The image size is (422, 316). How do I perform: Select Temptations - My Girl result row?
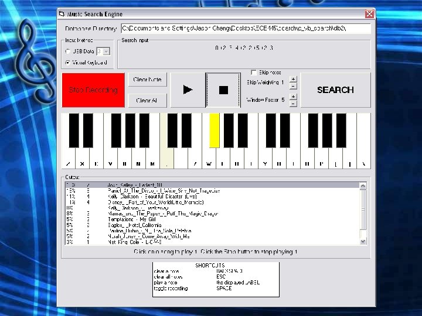pyautogui.click(x=212, y=219)
